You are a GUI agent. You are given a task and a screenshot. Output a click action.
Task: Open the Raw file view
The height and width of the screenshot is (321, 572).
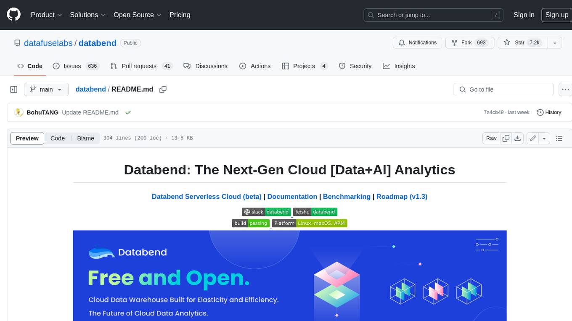pyautogui.click(x=491, y=138)
